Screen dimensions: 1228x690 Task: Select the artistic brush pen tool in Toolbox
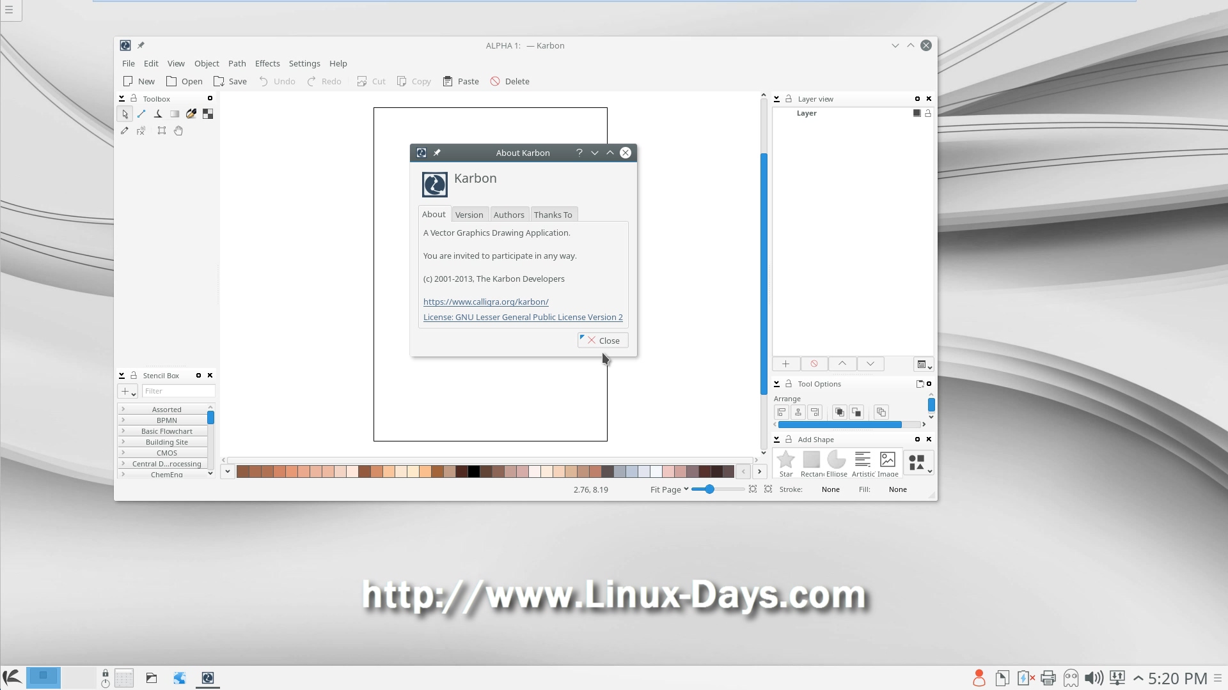point(191,114)
